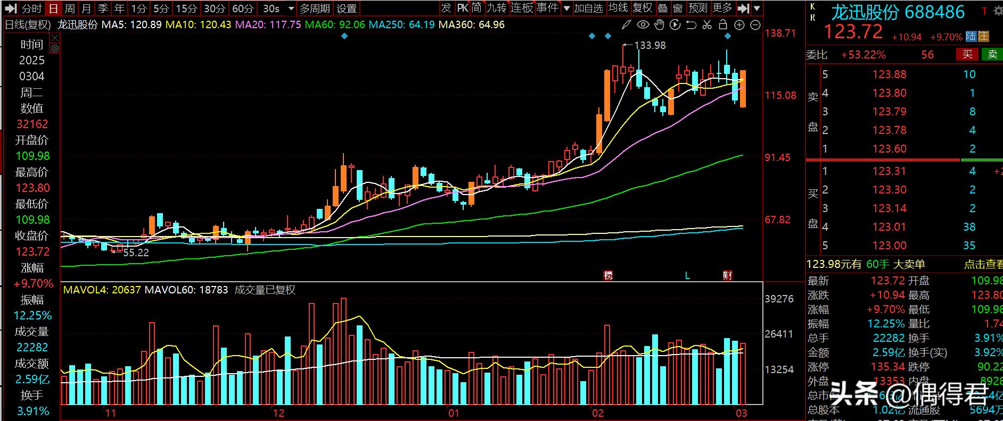This screenshot has height=421, width=1003.
Task: Open data panel gear settings icon
Action: pyautogui.click(x=55, y=48)
